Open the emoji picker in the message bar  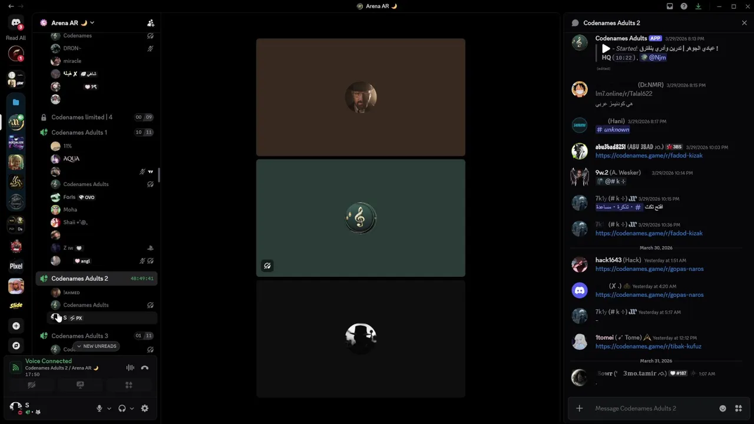click(x=723, y=408)
